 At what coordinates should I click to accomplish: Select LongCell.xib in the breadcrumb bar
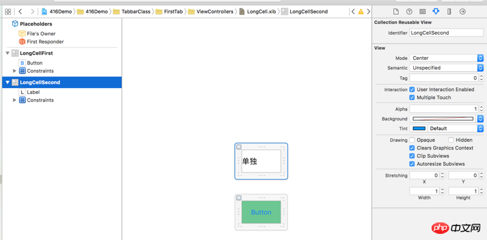[258, 12]
